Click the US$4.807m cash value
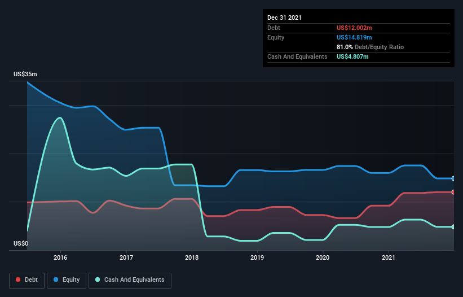The width and height of the screenshot is (463, 297). (x=352, y=56)
